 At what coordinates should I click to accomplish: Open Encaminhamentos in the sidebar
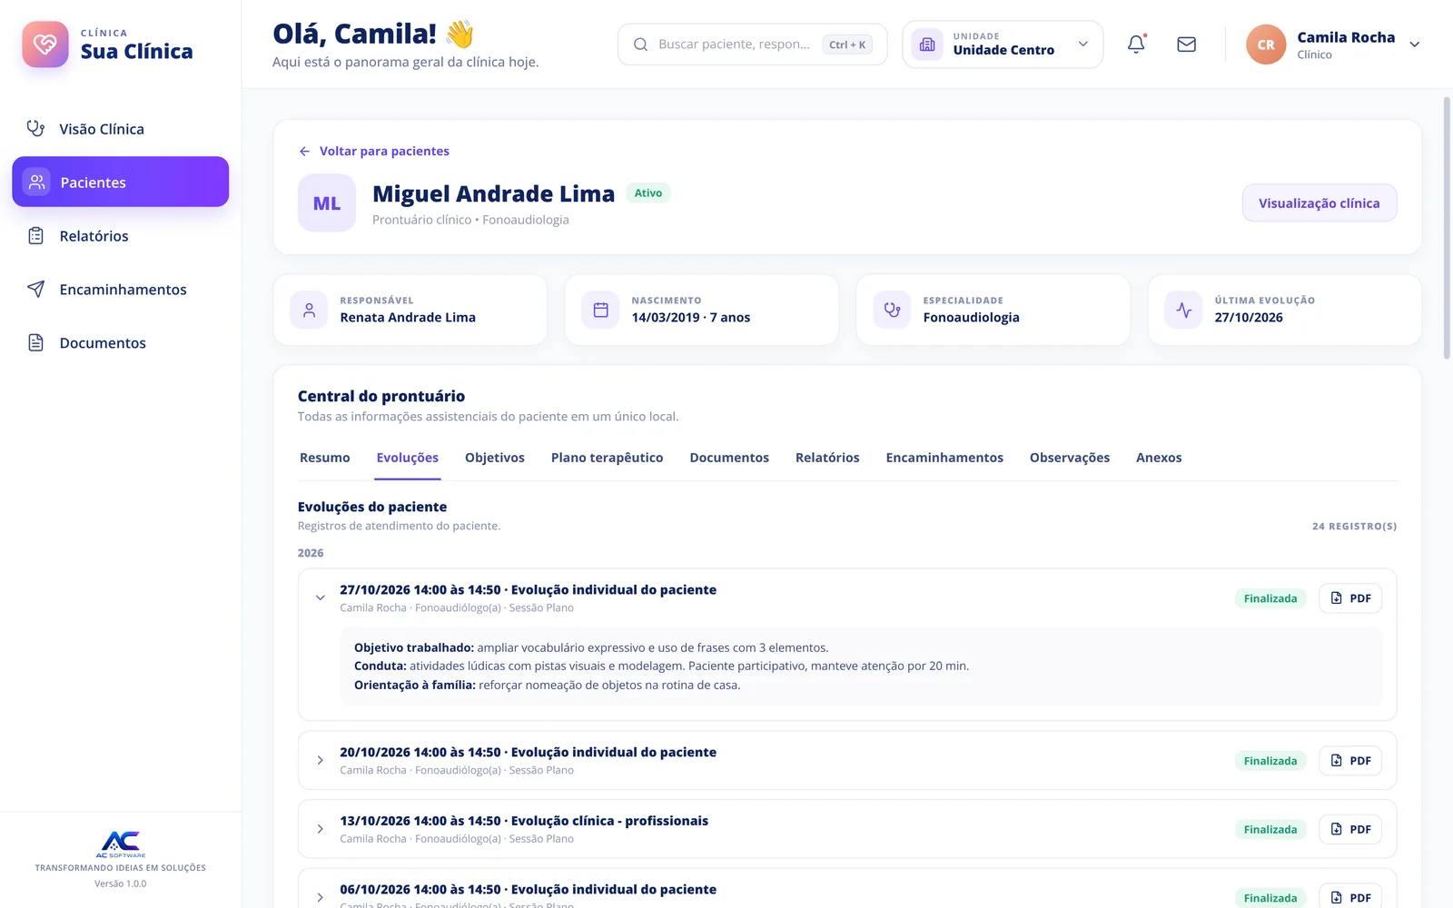coord(121,290)
